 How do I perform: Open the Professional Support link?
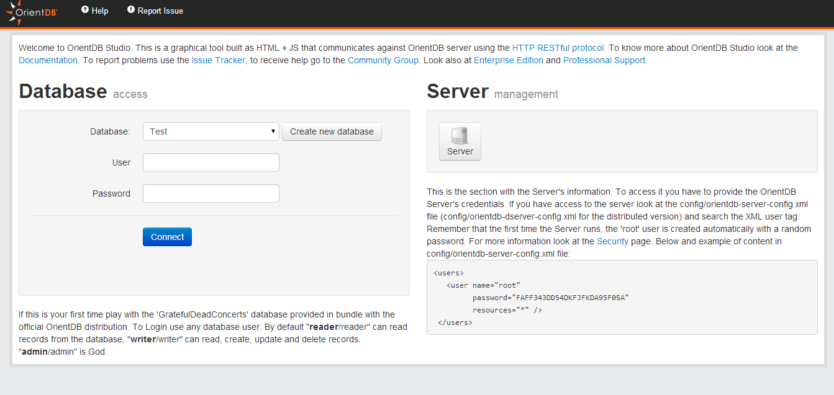point(604,60)
